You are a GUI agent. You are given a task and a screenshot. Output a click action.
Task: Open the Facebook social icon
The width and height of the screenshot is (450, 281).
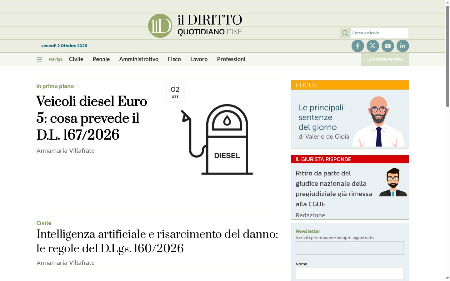[x=358, y=46]
